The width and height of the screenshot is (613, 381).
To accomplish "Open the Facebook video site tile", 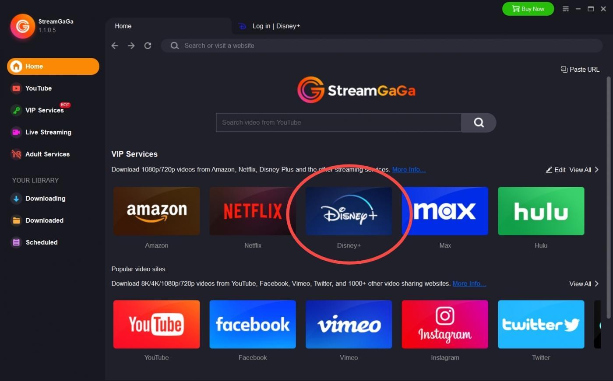I will [x=253, y=325].
